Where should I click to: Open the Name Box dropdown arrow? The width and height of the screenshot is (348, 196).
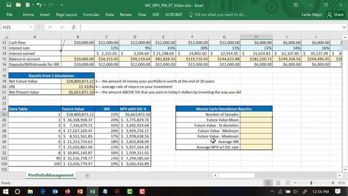click(x=32, y=27)
